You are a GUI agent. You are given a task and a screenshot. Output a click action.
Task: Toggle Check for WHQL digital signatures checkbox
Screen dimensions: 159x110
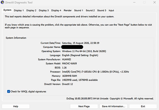click(9, 92)
